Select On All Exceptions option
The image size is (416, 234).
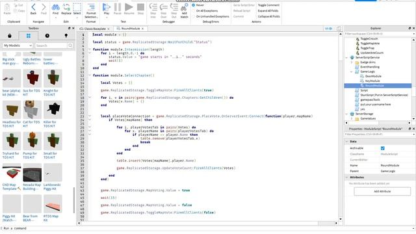pos(194,11)
